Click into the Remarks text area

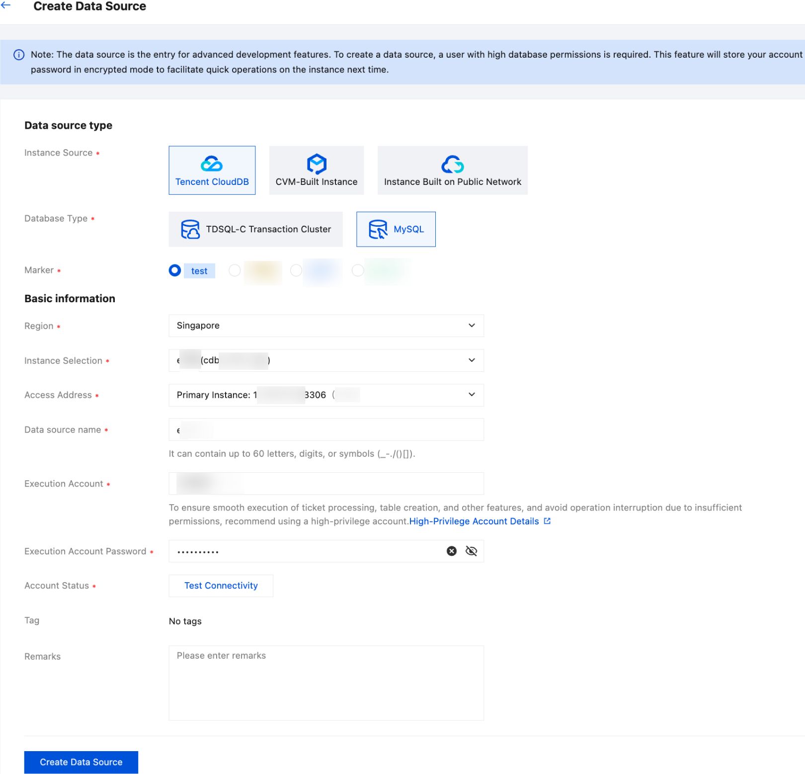[326, 683]
